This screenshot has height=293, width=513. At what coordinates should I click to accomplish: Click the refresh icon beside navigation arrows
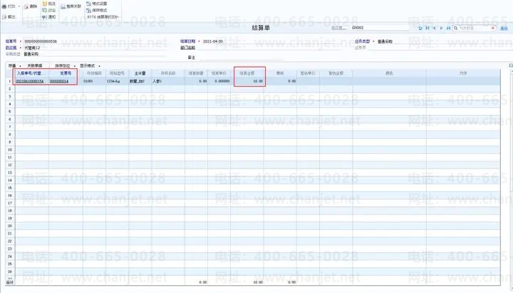(420, 28)
